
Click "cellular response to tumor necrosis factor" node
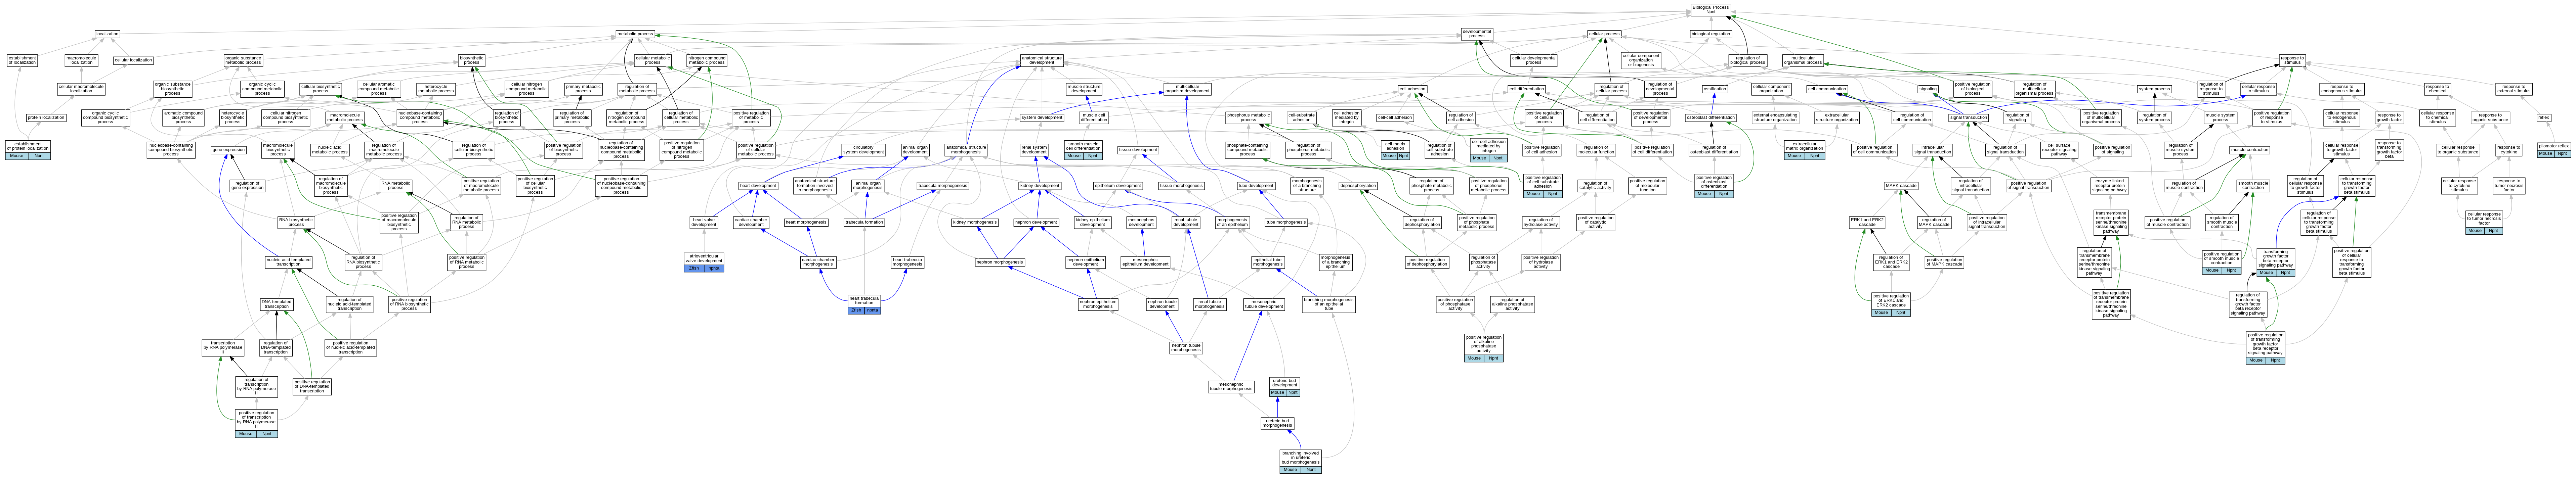click(x=2484, y=219)
